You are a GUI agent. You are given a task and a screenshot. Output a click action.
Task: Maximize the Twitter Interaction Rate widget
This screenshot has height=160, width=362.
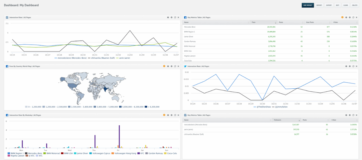[353, 66]
